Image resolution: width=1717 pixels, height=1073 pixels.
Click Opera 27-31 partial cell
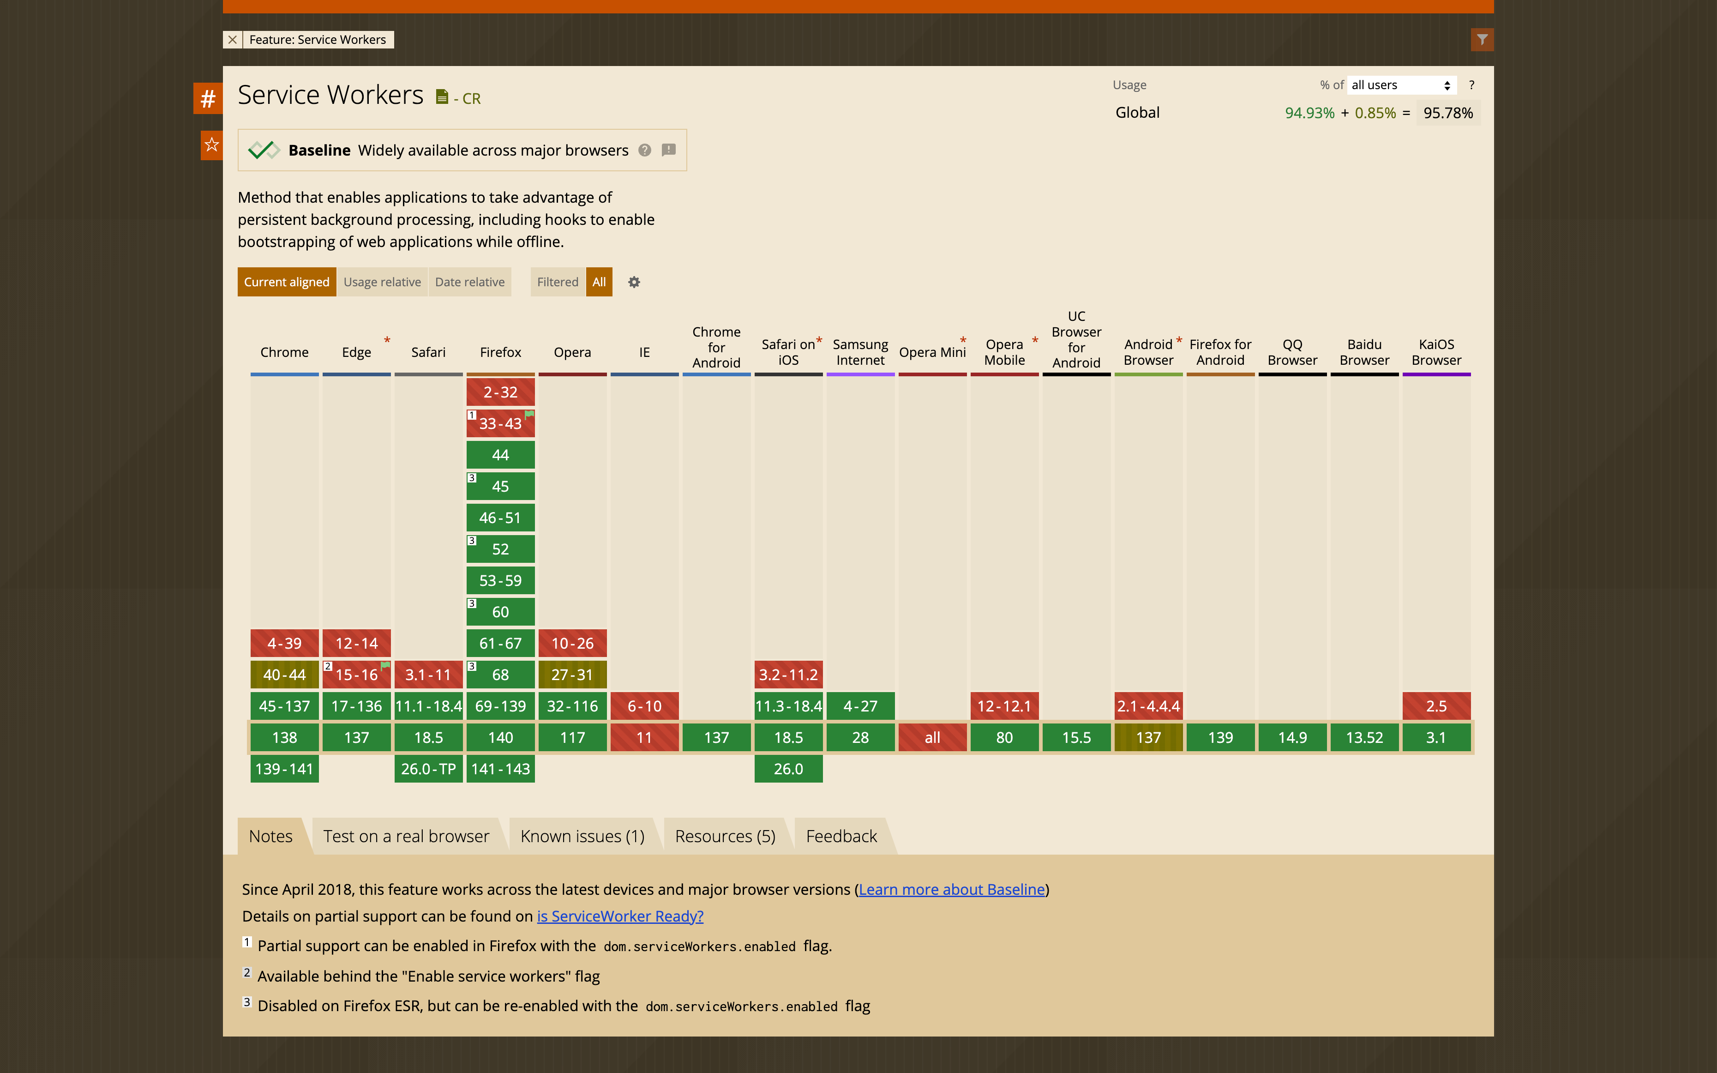(x=572, y=675)
